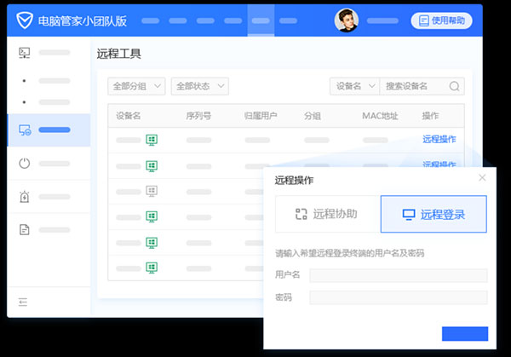
Task: Switch to the 远程协助 option
Action: pos(328,214)
